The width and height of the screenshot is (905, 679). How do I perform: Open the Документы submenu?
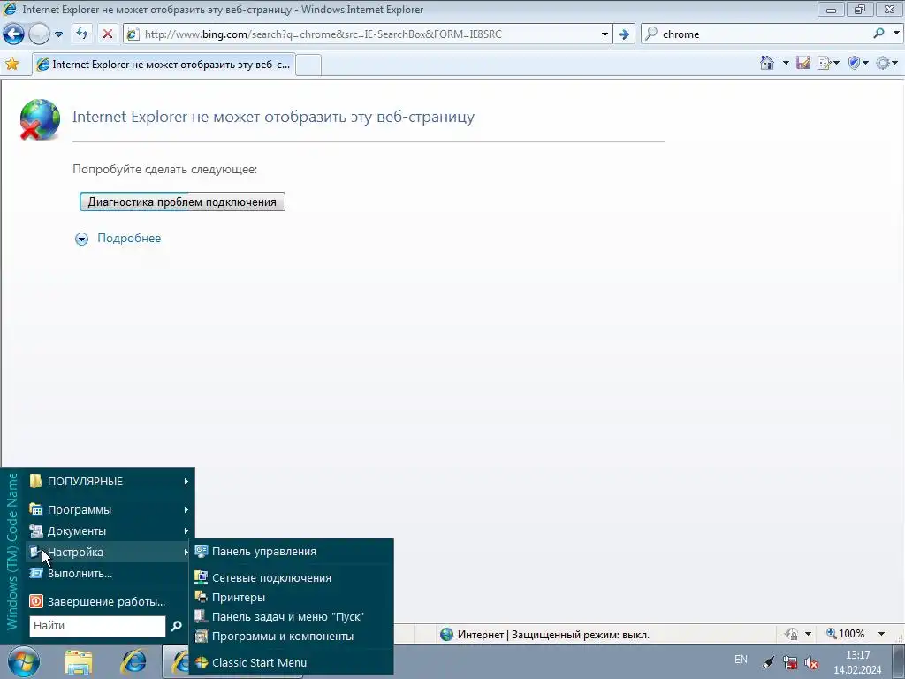(x=109, y=530)
